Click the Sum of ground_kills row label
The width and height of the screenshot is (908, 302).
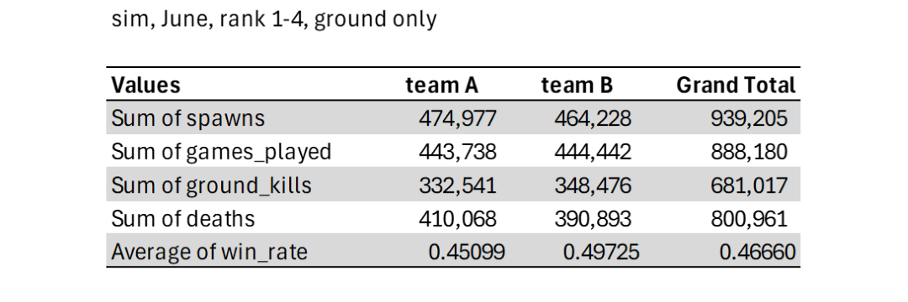211,185
